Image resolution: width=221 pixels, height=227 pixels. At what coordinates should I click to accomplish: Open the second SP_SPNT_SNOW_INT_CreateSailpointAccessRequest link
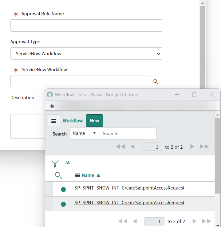point(129,203)
